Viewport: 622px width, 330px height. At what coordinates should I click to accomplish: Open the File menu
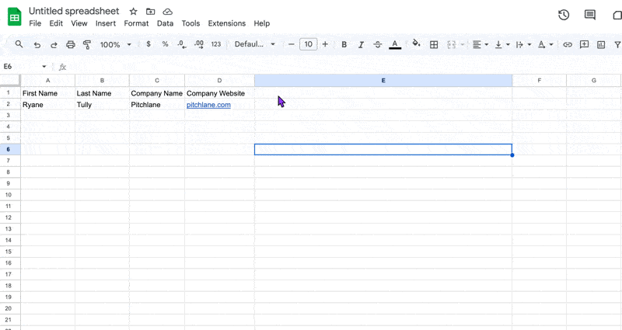[x=35, y=23]
